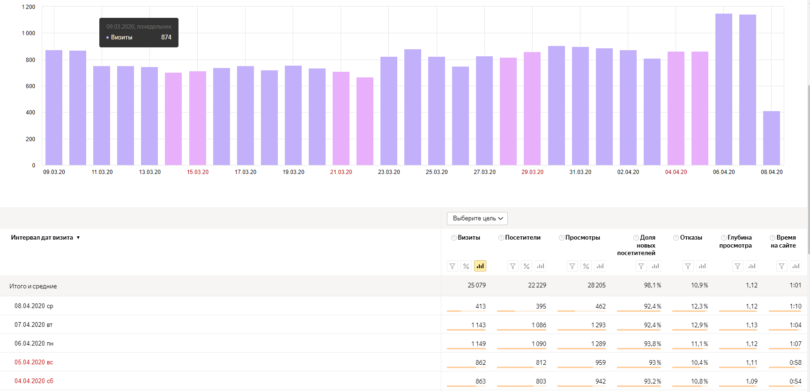
Task: Click total page views value 28 205
Action: point(596,285)
